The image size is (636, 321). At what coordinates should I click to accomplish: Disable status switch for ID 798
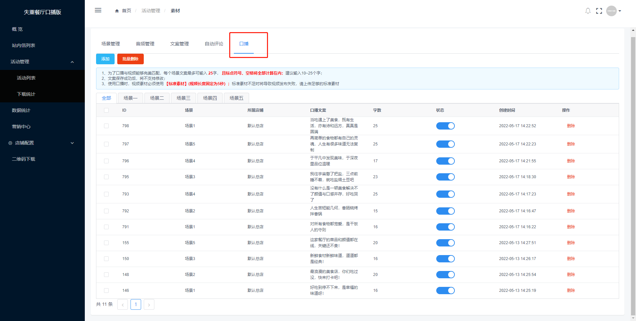[445, 126]
